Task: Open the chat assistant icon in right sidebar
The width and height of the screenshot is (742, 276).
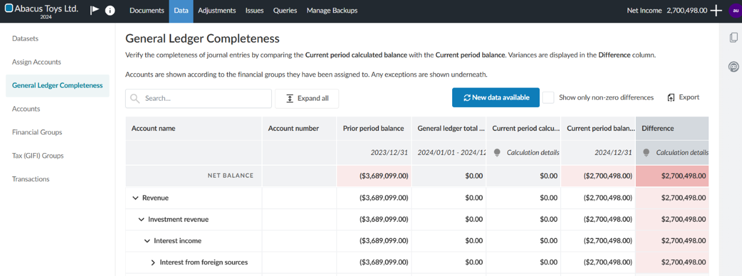Action: click(733, 67)
